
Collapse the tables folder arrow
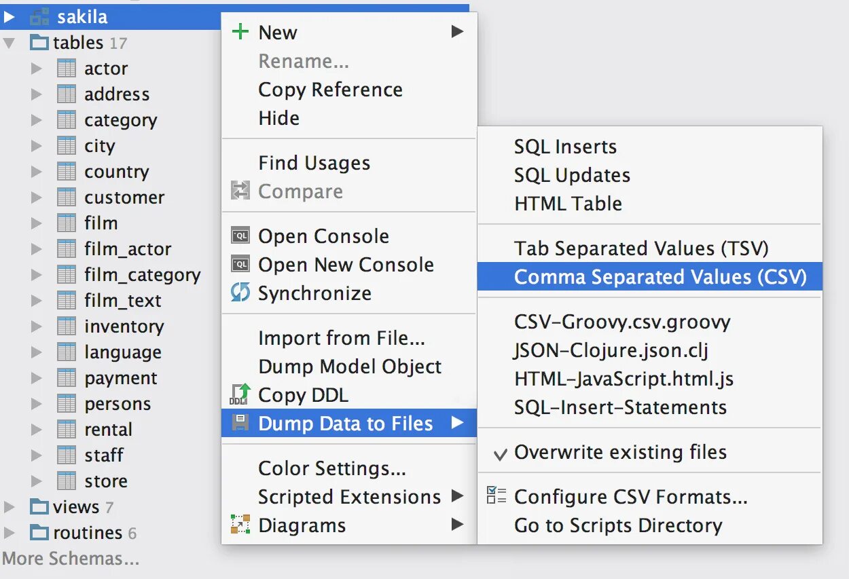9,43
